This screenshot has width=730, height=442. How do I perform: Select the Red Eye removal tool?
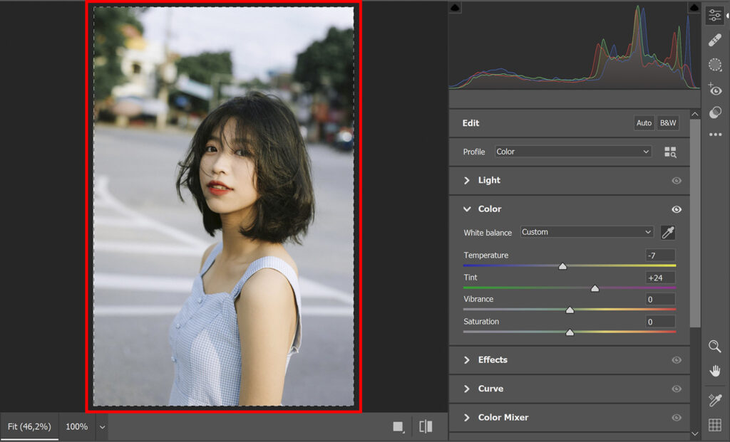point(714,89)
